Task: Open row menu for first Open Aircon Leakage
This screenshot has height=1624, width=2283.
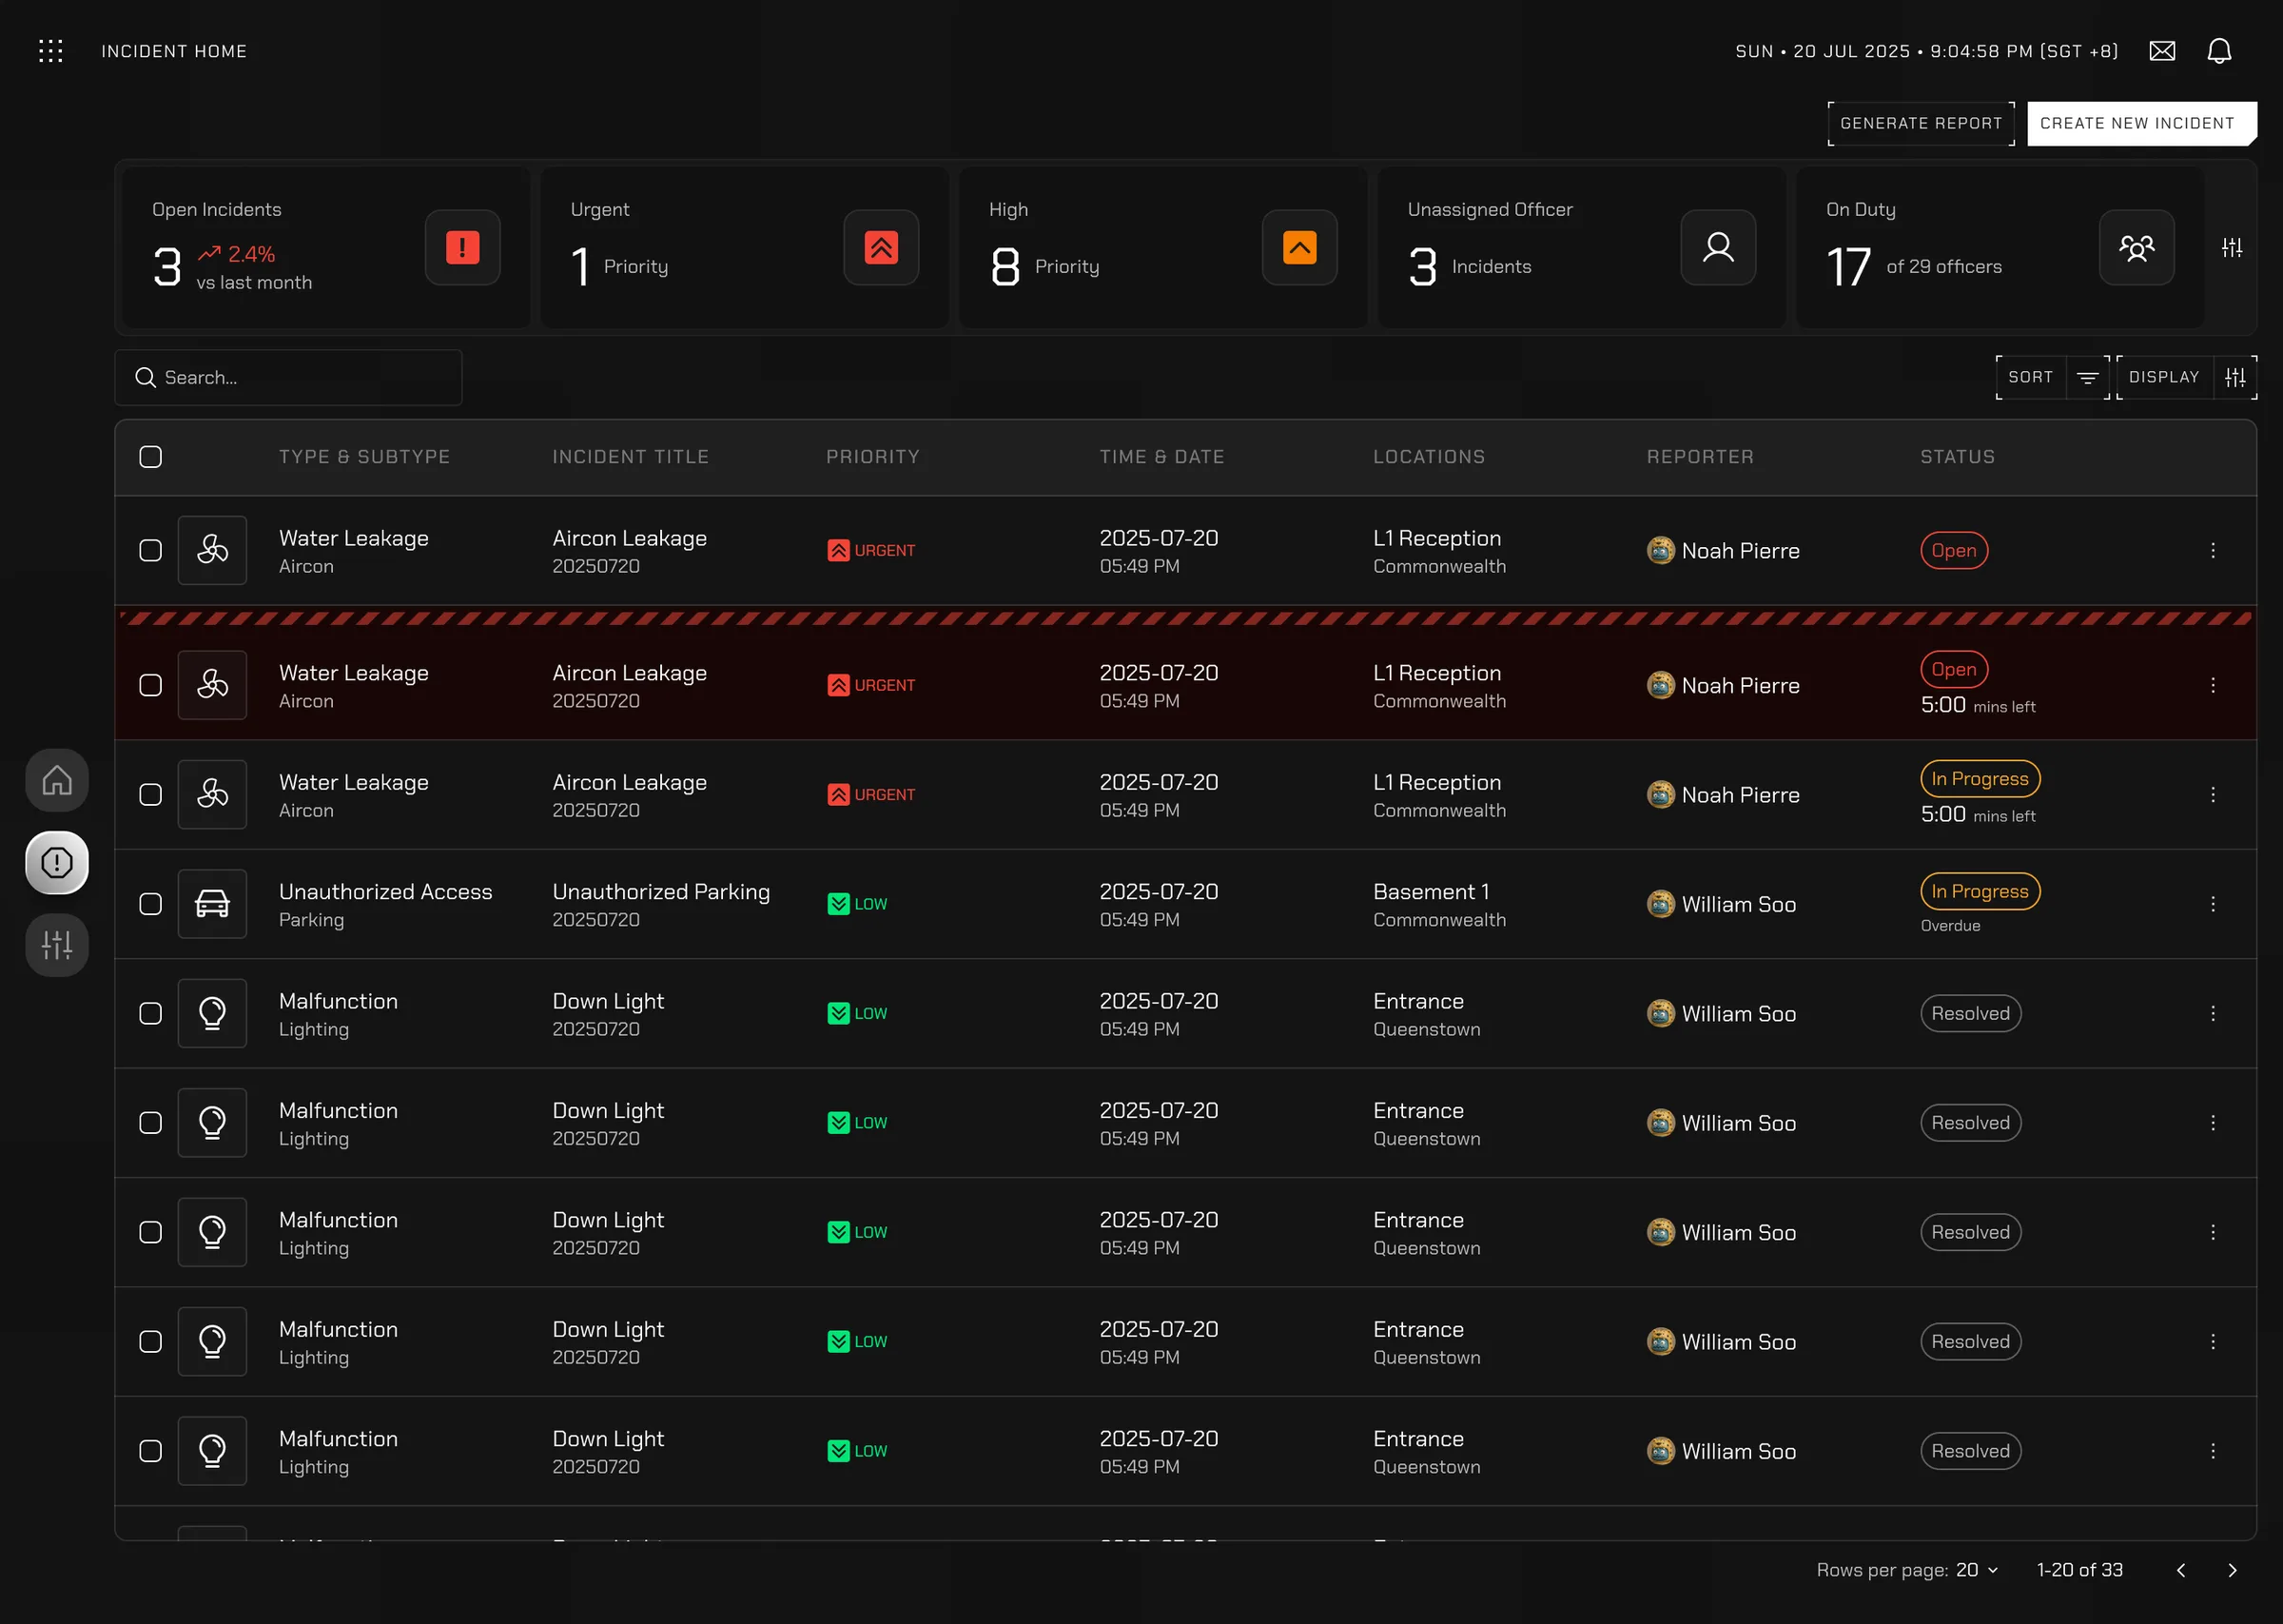Action: (x=2213, y=550)
